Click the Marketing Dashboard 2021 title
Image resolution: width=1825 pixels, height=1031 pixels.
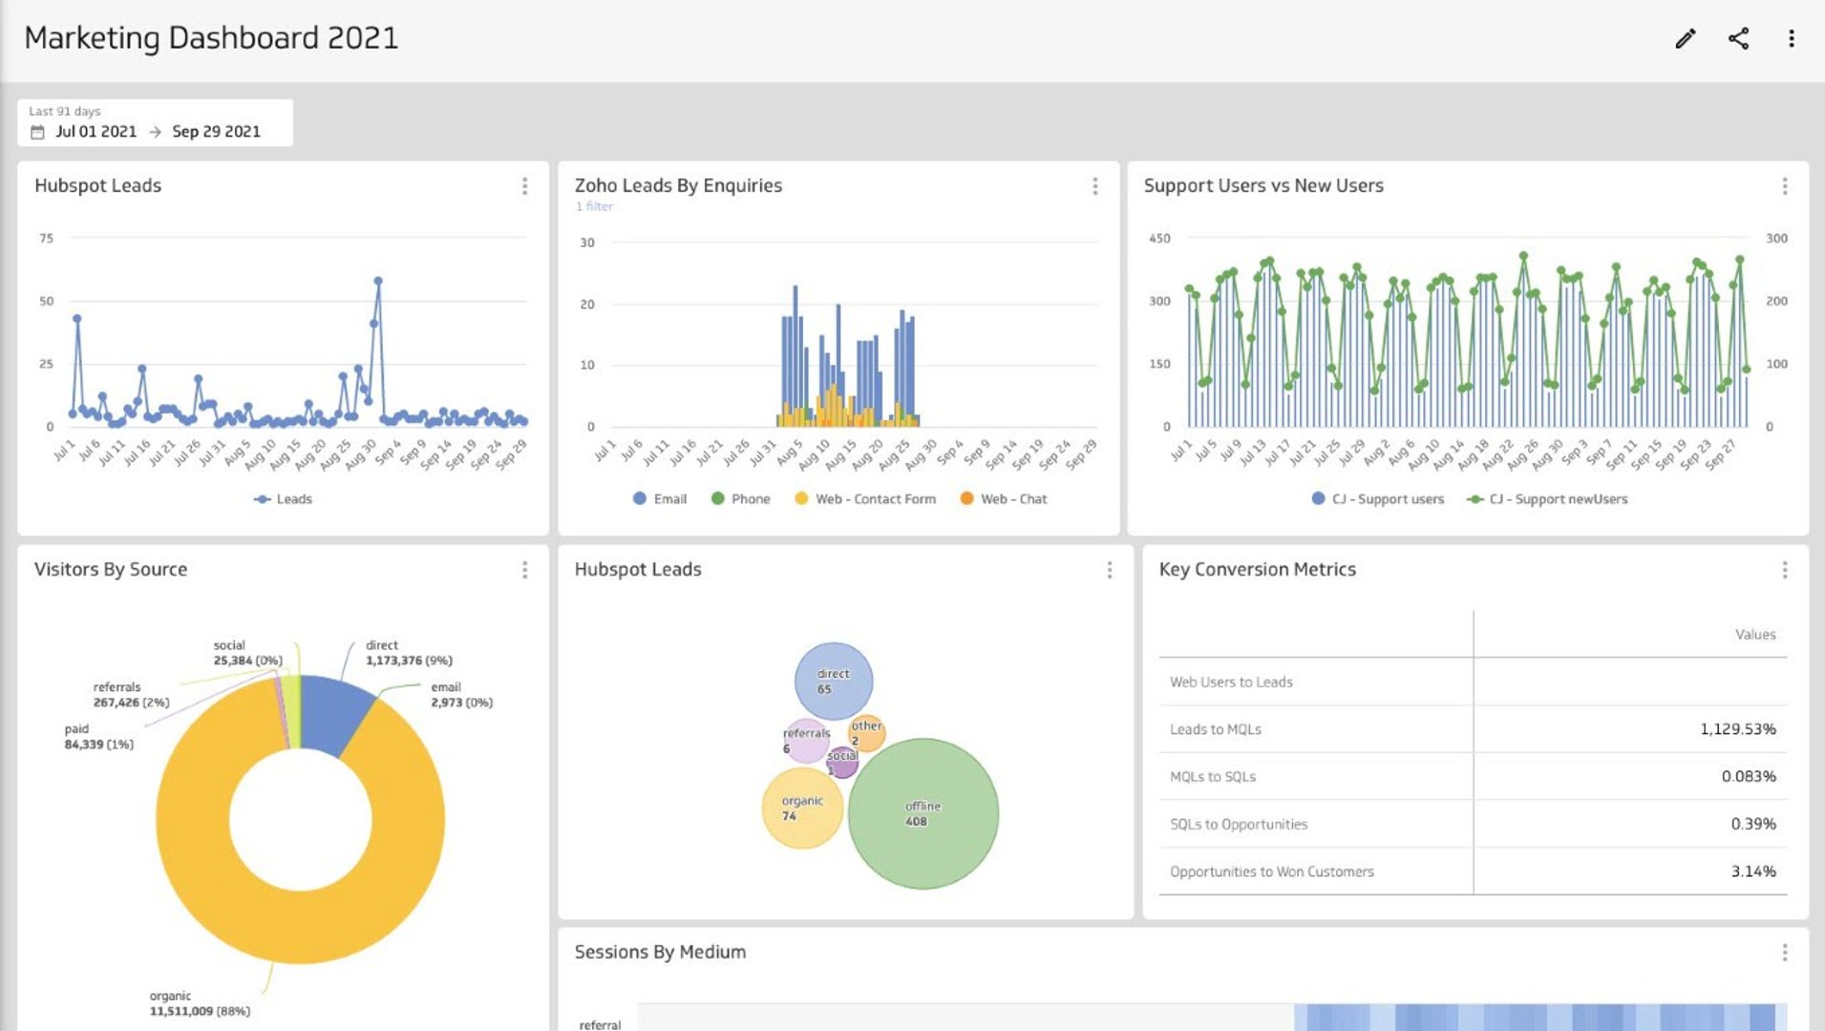(x=212, y=38)
